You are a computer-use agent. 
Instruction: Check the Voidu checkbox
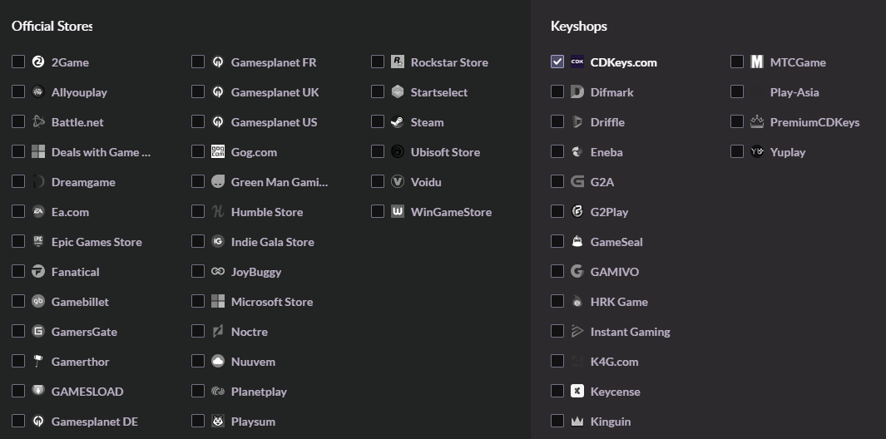378,181
